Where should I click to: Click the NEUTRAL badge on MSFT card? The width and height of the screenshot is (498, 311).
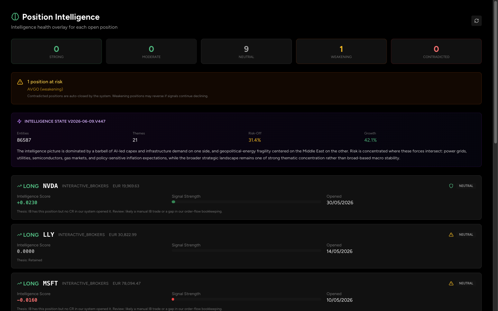(x=466, y=283)
